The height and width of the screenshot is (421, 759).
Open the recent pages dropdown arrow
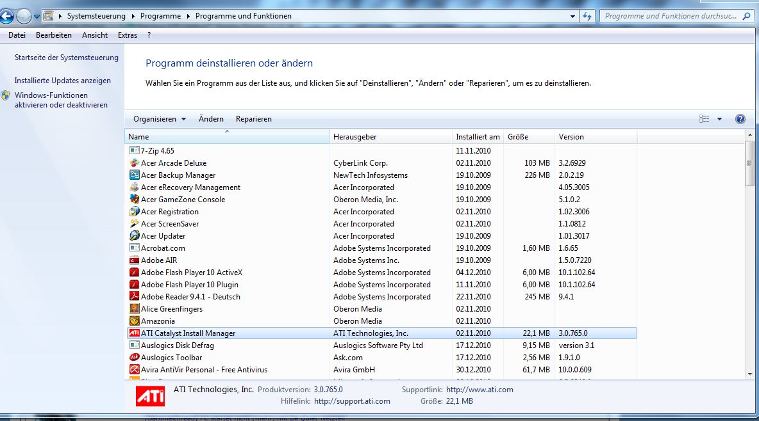tap(37, 17)
